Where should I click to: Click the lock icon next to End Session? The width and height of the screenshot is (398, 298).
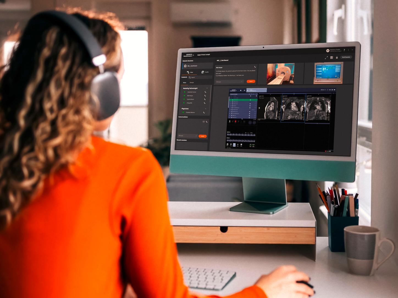(x=337, y=57)
